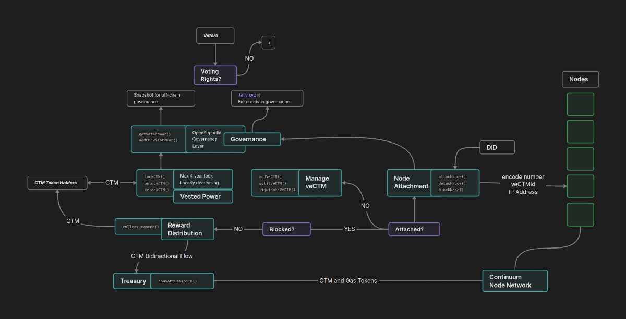626x319 pixels.
Task: Select the Node Attachment node
Action: [x=410, y=183]
